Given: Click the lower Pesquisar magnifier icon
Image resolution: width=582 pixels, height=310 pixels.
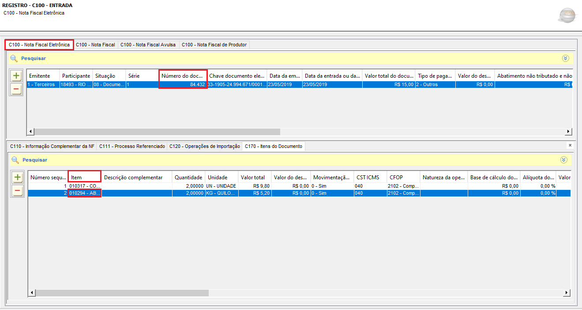Looking at the screenshot, I should pos(15,160).
